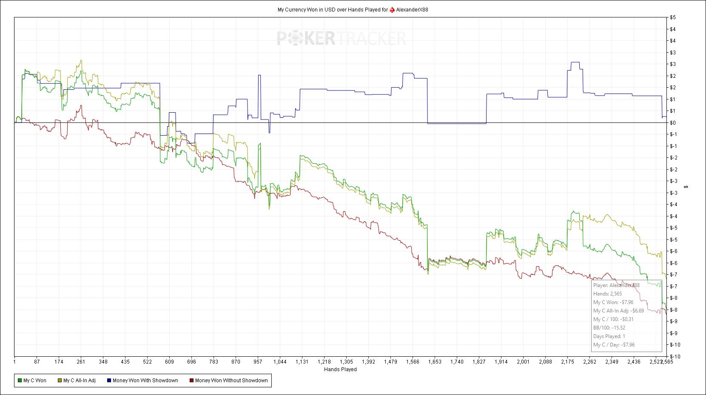Viewport: 706px width, 395px height.
Task: Click the BB/100 line in tooltip
Action: (609, 328)
